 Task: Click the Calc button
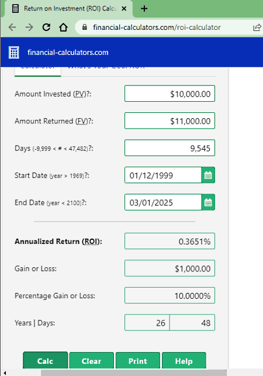[46, 360]
